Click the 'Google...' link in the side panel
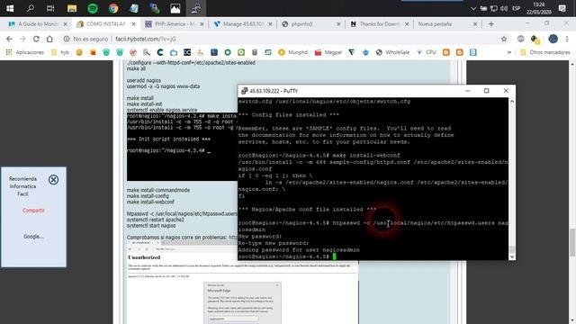576x324 pixels. pos(33,237)
